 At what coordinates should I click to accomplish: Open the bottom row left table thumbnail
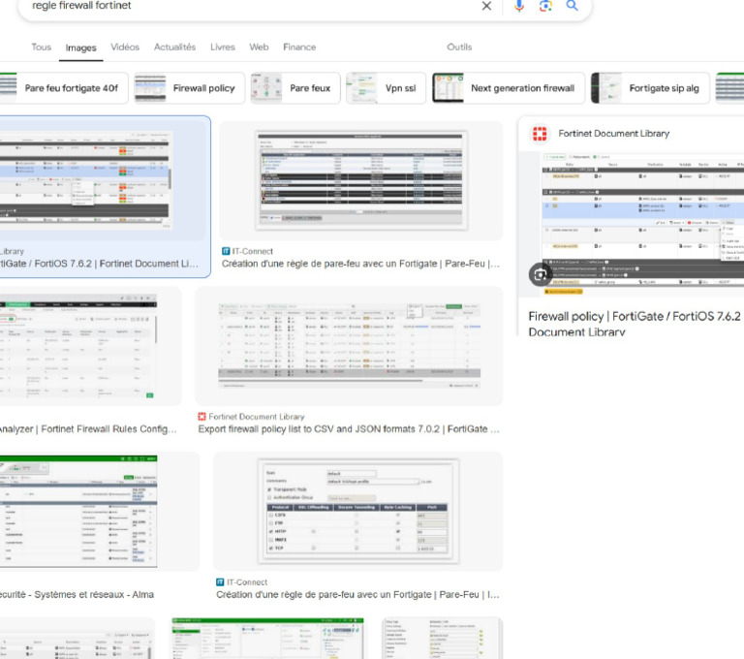(77, 638)
